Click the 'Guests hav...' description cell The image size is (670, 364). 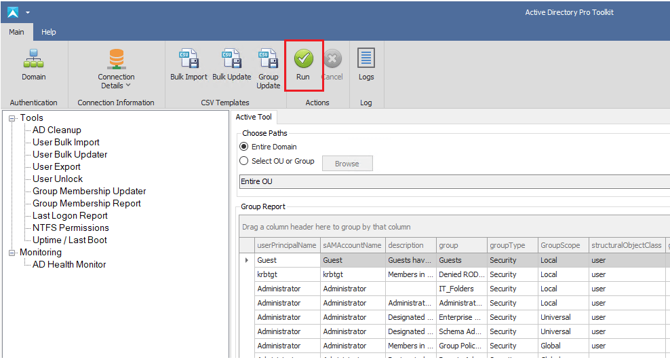(411, 260)
